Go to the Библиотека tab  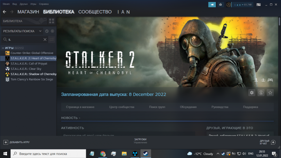tap(59, 12)
